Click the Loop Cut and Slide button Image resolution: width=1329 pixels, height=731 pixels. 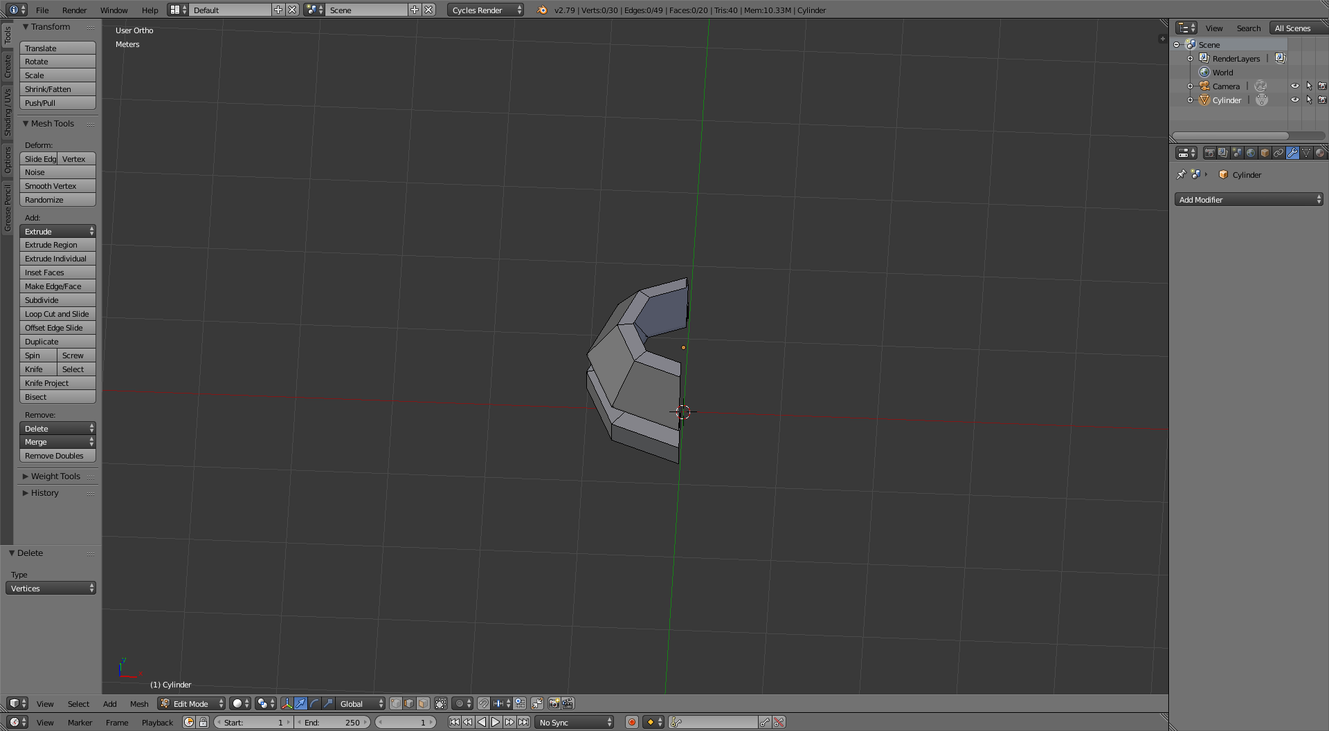tap(57, 314)
